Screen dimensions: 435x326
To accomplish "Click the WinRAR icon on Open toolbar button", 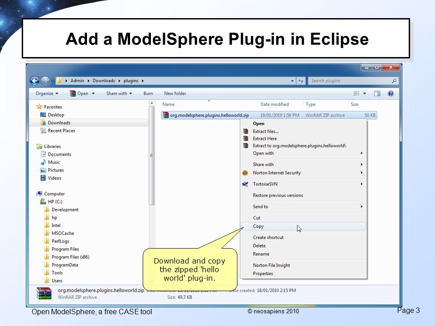I will [x=72, y=93].
